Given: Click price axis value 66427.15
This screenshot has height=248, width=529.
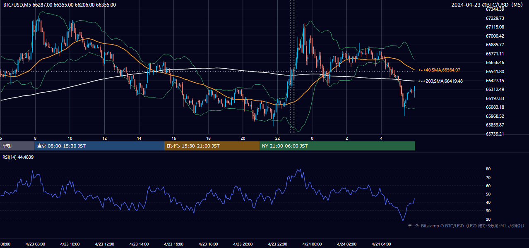Looking at the screenshot, I should coord(495,81).
